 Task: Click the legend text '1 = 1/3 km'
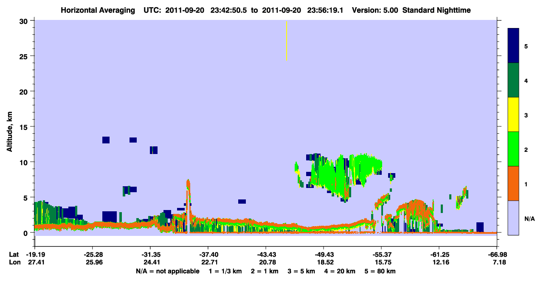click(225, 271)
